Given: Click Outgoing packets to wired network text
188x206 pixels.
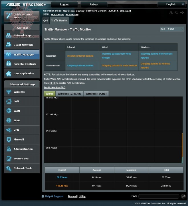Looking at the screenshot, I should (120, 66).
